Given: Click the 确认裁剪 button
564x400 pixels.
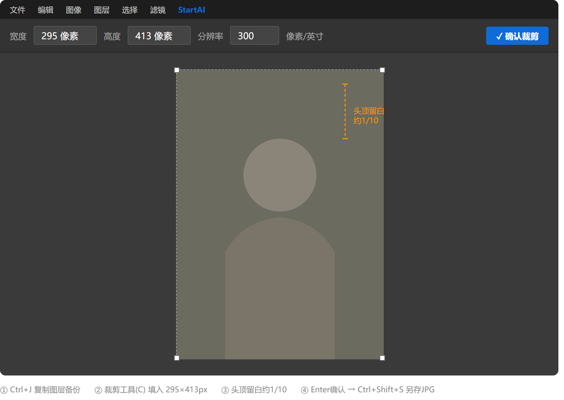Looking at the screenshot, I should click(517, 36).
